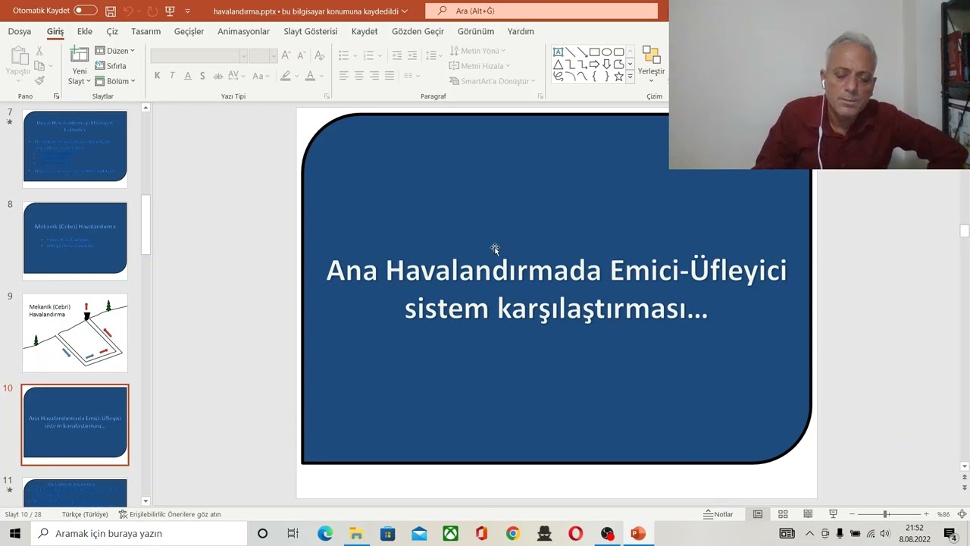Open the Gözden Geçir tab
The width and height of the screenshot is (970, 546).
point(418,31)
